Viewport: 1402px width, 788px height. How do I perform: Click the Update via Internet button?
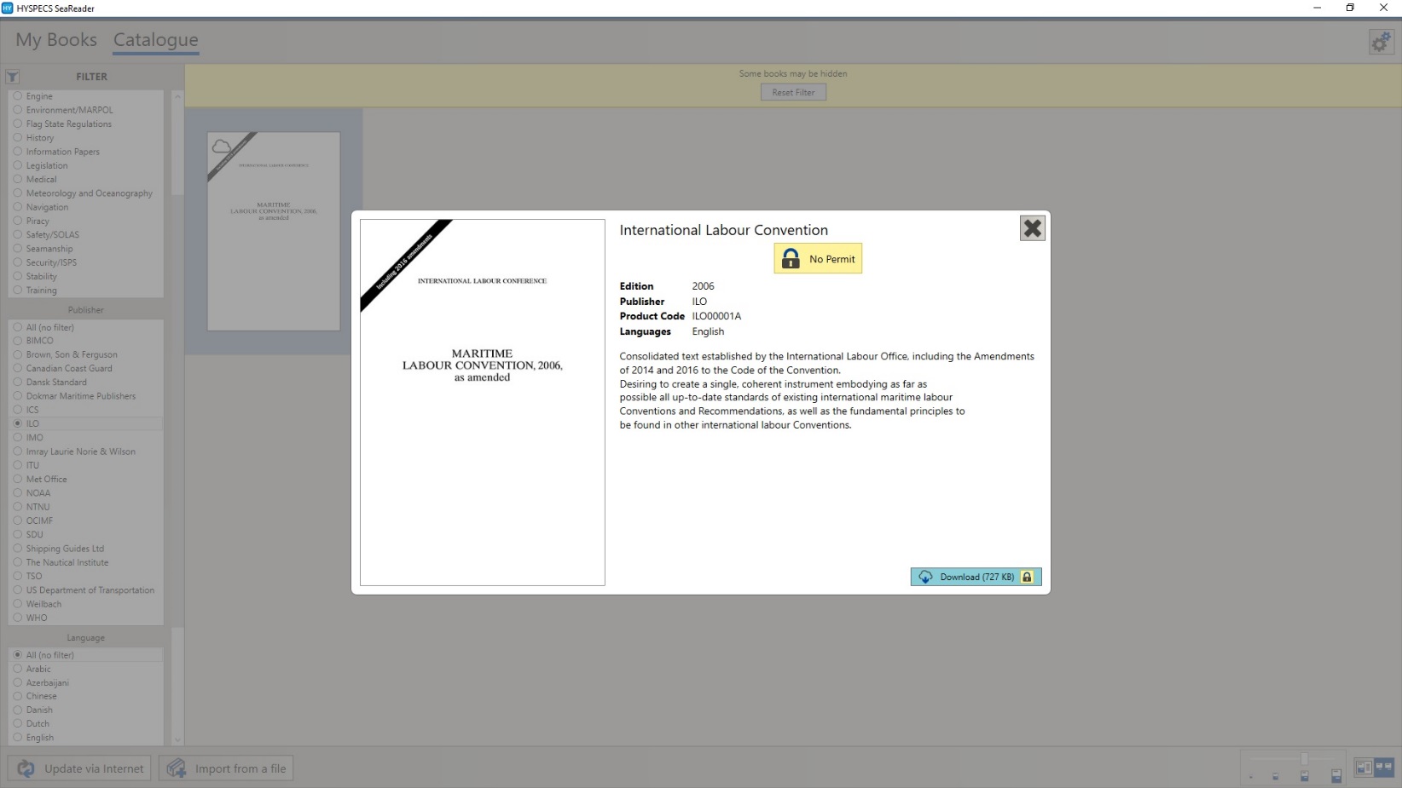point(80,768)
